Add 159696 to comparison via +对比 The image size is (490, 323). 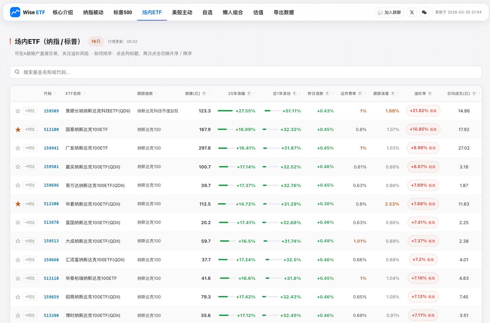point(30,185)
